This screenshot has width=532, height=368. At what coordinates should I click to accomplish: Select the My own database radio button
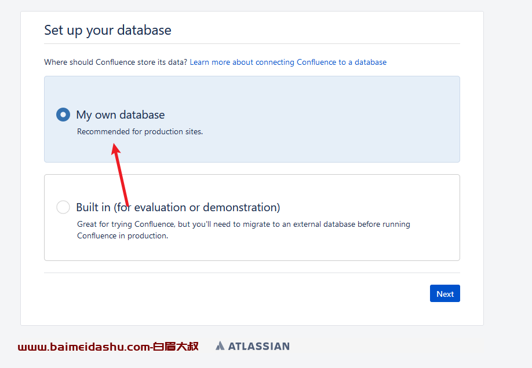(x=63, y=115)
